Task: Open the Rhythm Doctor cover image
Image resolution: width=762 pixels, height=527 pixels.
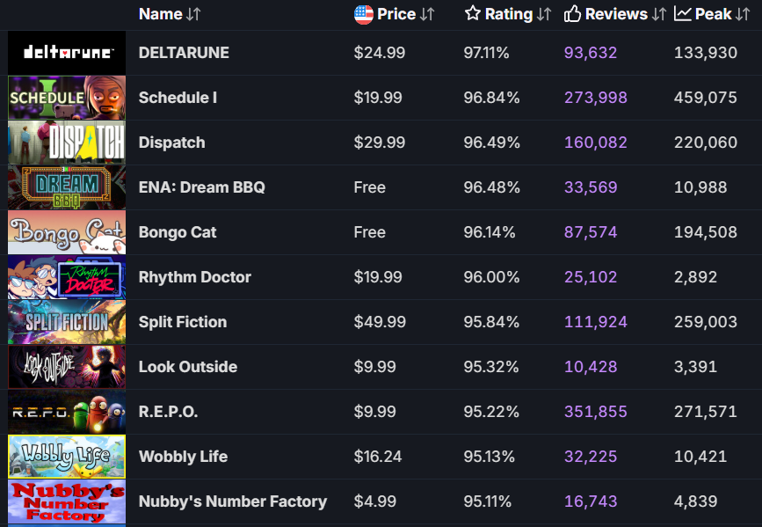Action: (67, 277)
